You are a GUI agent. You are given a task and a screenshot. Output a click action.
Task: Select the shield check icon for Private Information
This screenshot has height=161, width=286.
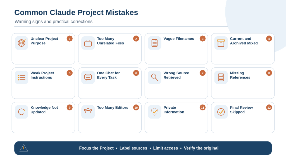point(154,112)
